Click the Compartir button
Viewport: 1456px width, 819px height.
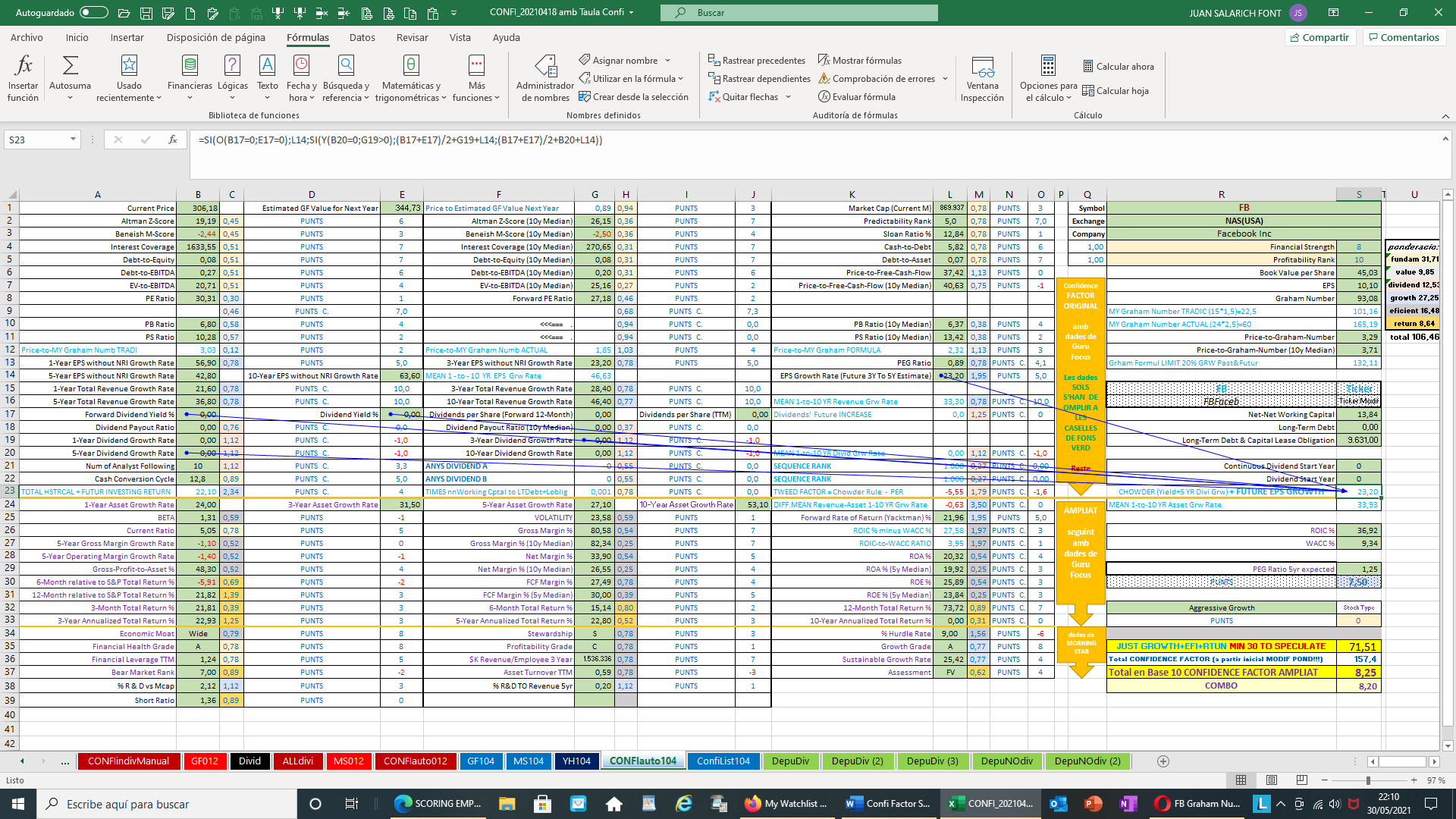click(x=1319, y=37)
